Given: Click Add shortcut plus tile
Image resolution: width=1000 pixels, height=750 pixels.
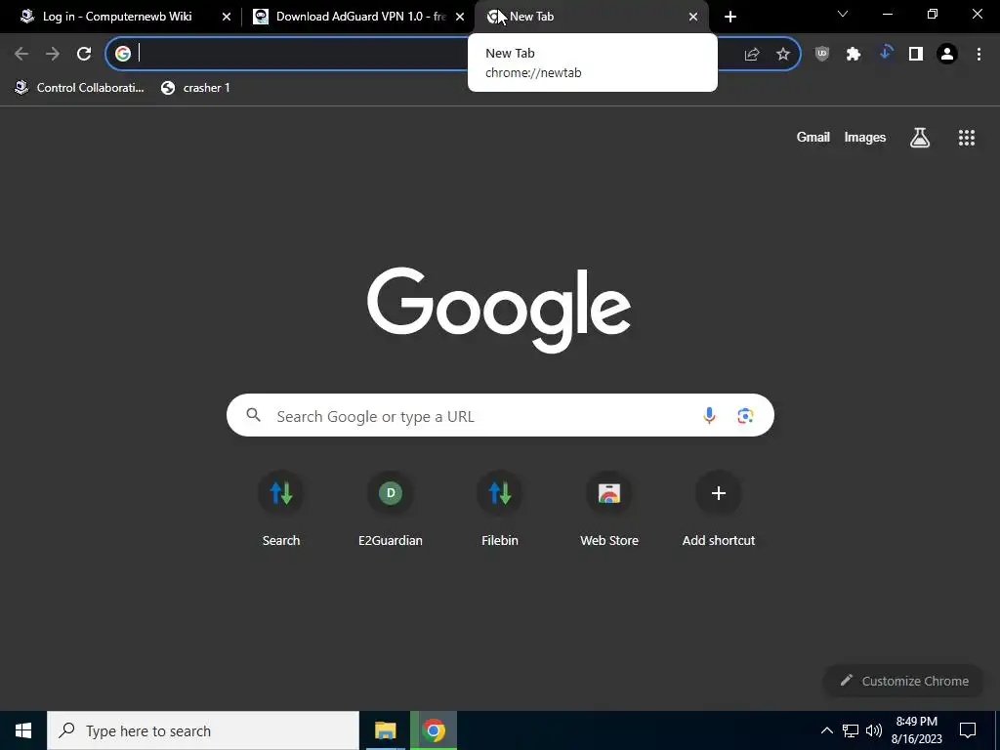Looking at the screenshot, I should point(719,509).
